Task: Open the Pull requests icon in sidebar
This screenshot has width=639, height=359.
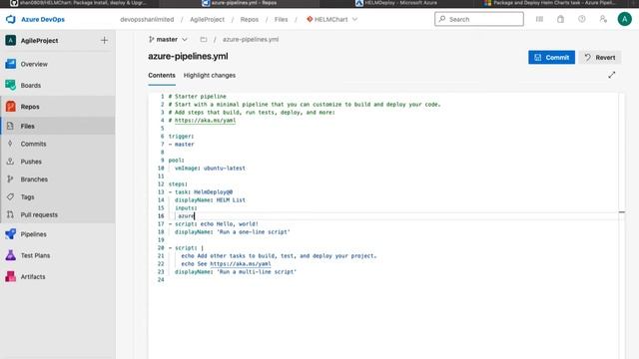Action: [10, 214]
